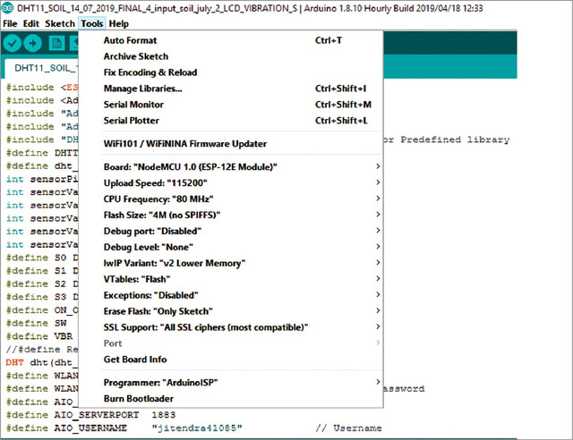Click the Upload arrow icon

pos(32,44)
